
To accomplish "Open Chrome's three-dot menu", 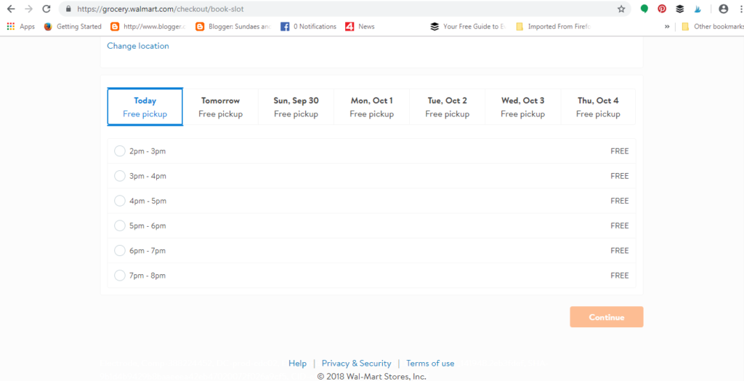I will click(x=739, y=9).
